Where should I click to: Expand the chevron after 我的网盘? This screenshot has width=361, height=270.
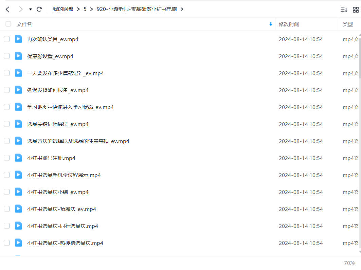[x=78, y=9]
